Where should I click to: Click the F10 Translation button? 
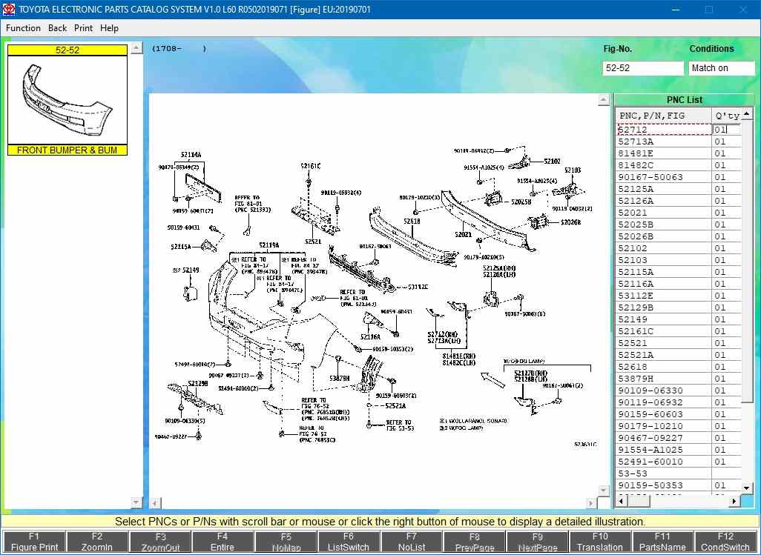600,542
